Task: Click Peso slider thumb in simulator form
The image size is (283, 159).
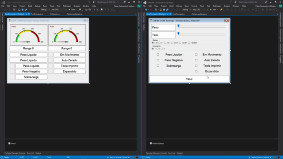Action: click(178, 26)
